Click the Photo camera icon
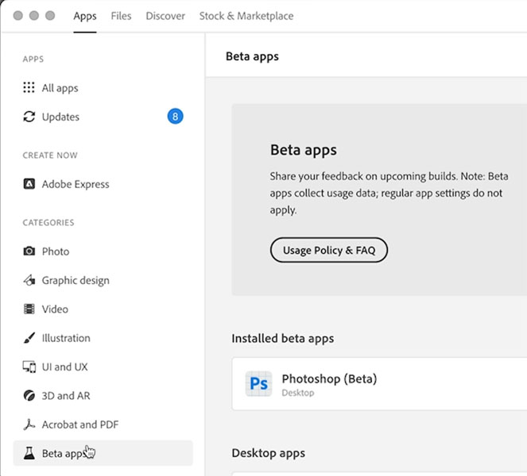This screenshot has width=527, height=476. (x=29, y=251)
